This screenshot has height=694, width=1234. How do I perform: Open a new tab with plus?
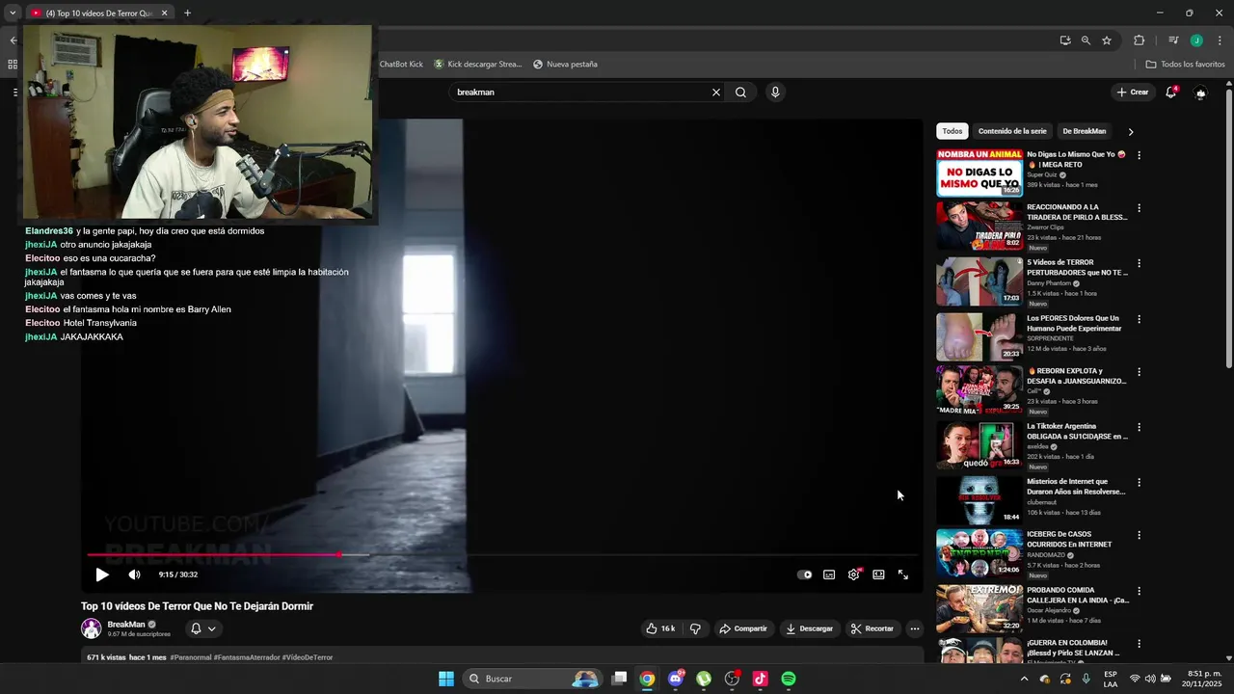click(x=187, y=13)
